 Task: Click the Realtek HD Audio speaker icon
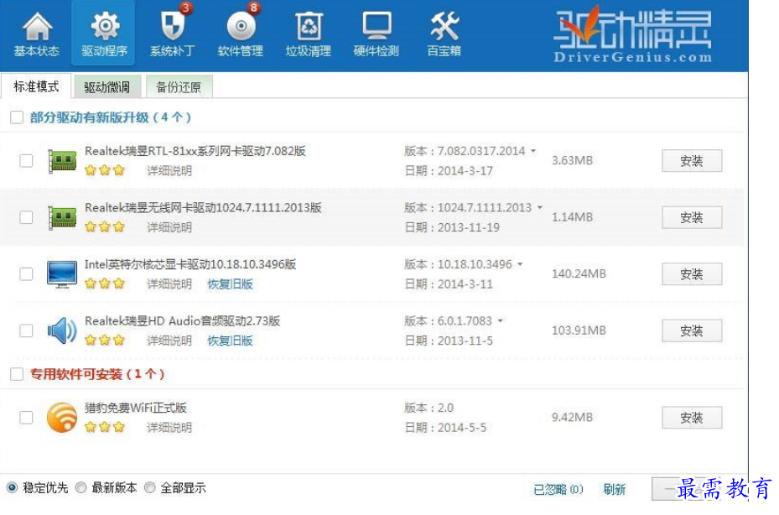[62, 330]
